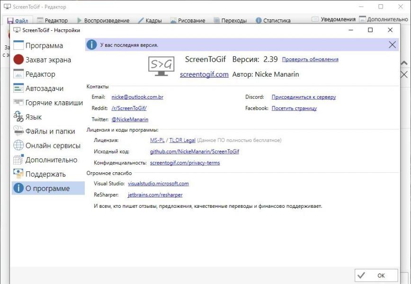Select the Редактор settings icon in sidebar
The image size is (411, 284).
(x=18, y=74)
